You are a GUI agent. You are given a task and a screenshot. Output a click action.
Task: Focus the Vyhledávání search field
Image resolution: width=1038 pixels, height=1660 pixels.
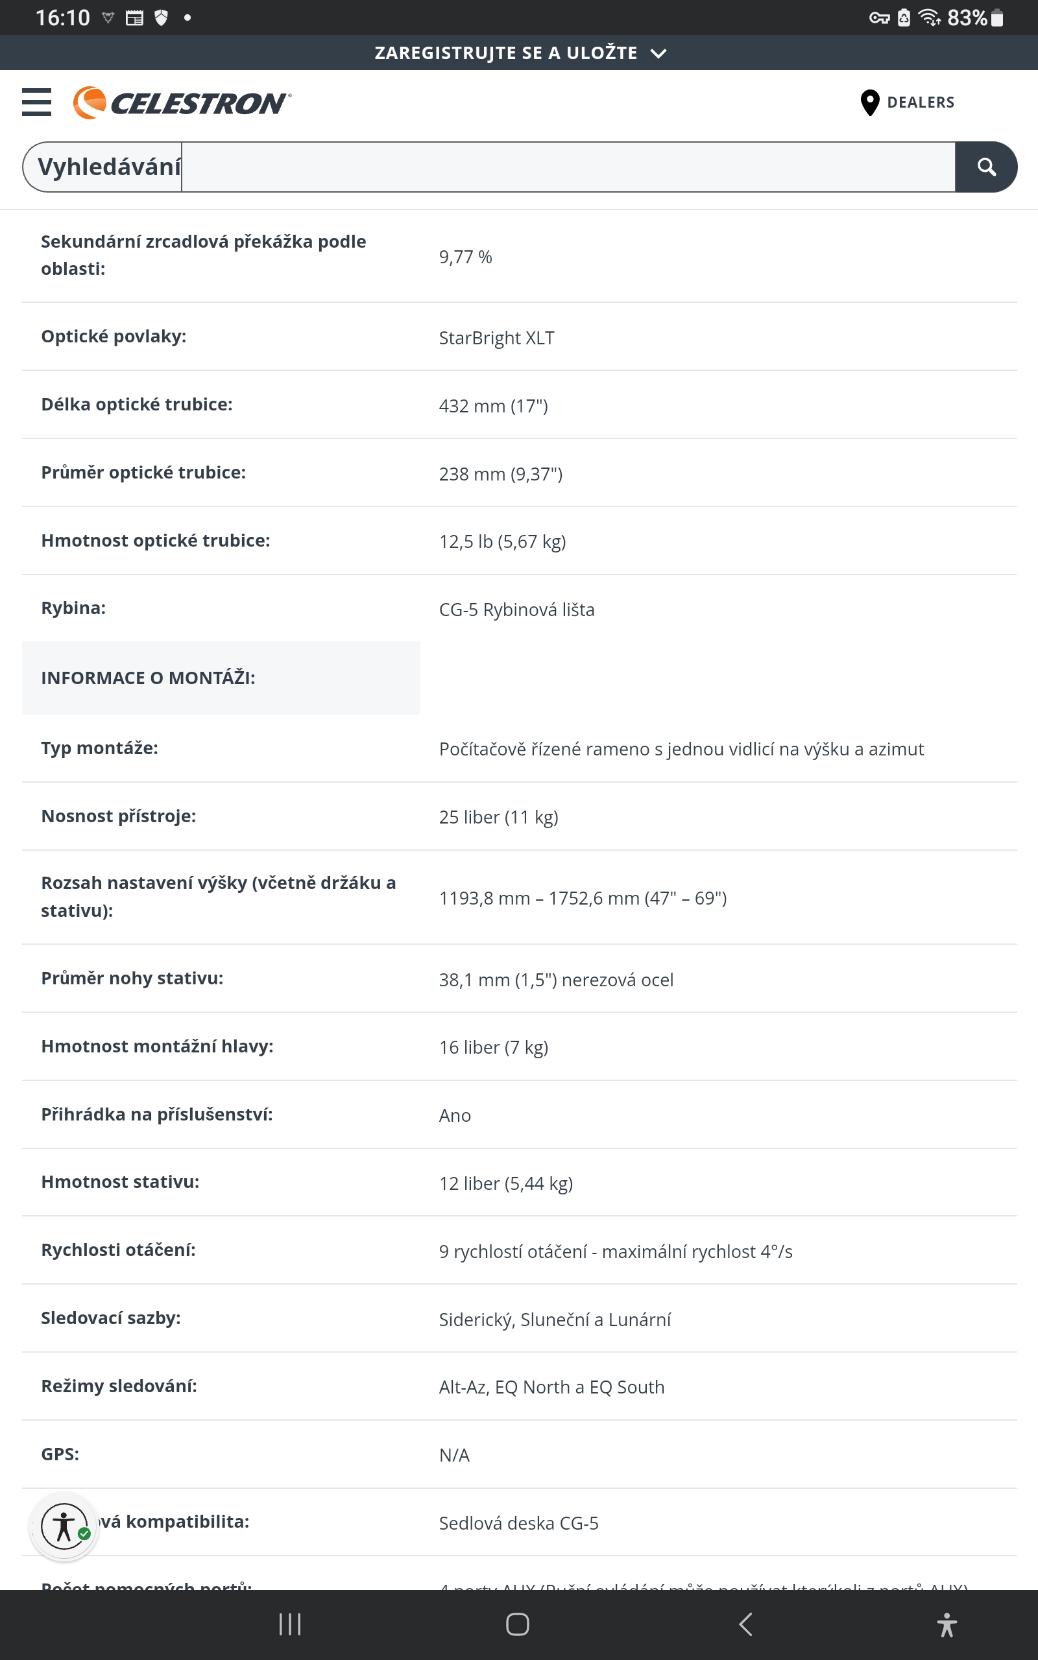[x=567, y=167]
